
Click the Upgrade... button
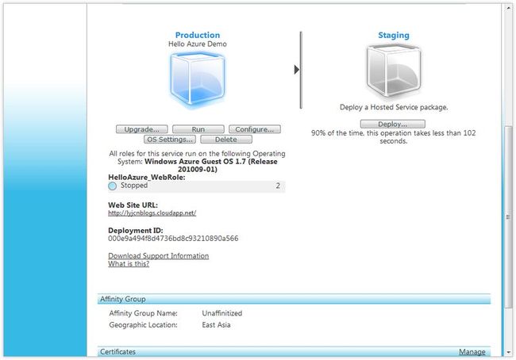141,129
